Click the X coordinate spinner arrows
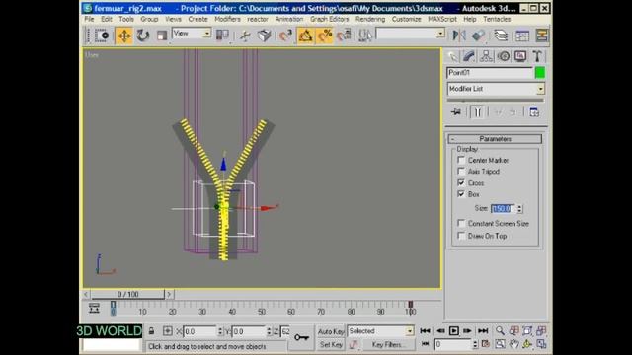632x355 pixels. (220, 331)
